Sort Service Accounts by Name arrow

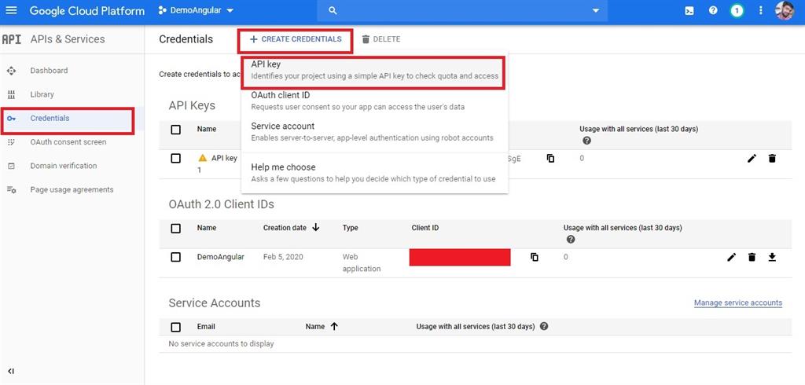(334, 326)
